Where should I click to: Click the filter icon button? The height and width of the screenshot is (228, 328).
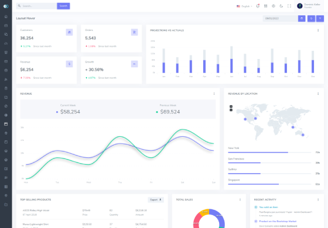pyautogui.click(x=320, y=18)
